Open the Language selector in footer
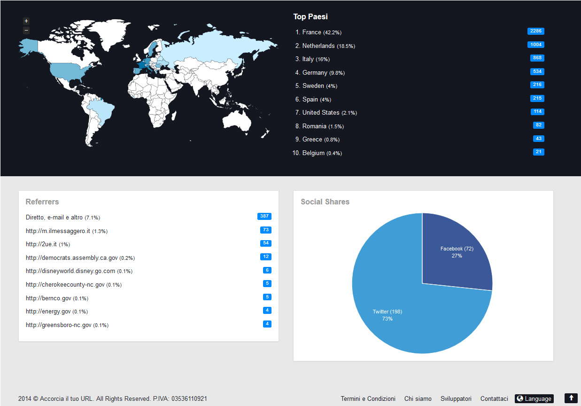 [534, 398]
